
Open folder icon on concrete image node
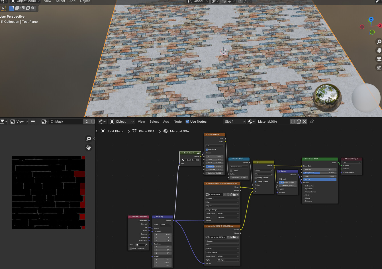tap(234, 237)
